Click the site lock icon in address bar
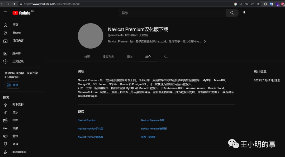Image resolution: width=285 pixels, height=157 pixels. coord(21,4)
